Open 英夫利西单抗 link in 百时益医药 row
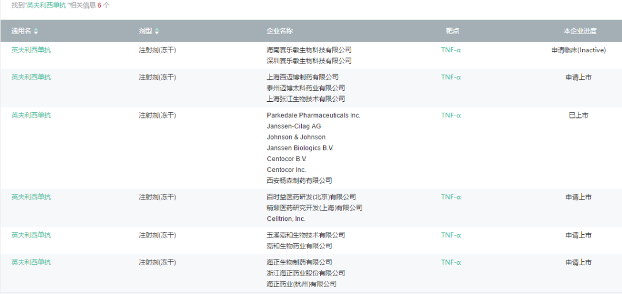 [31, 197]
